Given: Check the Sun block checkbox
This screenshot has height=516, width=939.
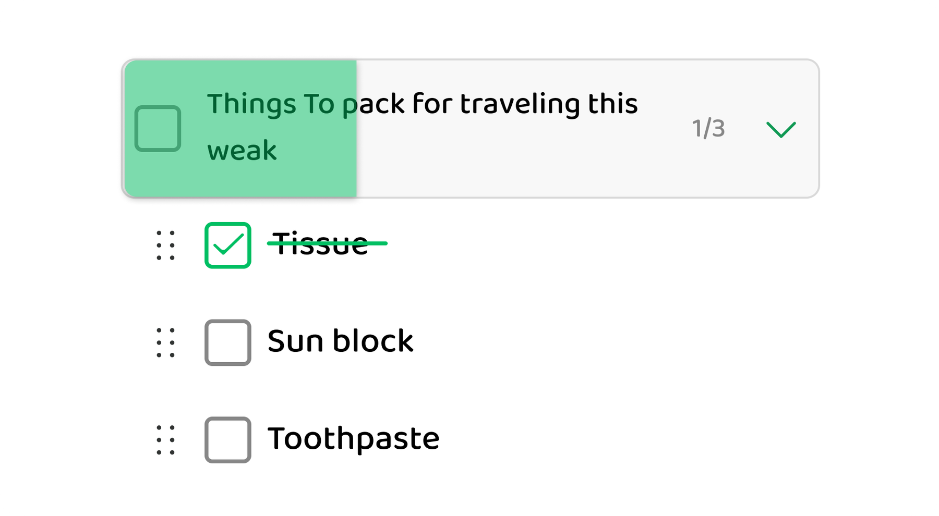Looking at the screenshot, I should [228, 342].
